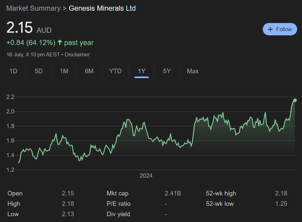This screenshot has height=222, width=302.
Task: Click the 'past year' label
Action: tap(79, 43)
